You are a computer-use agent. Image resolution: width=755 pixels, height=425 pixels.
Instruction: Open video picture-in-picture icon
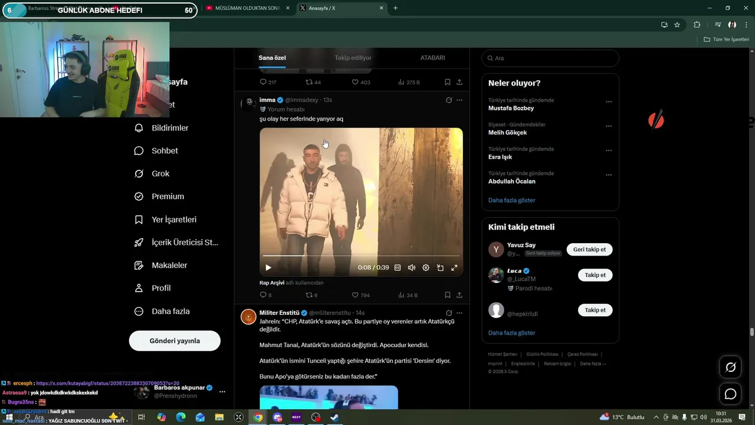pyautogui.click(x=440, y=267)
